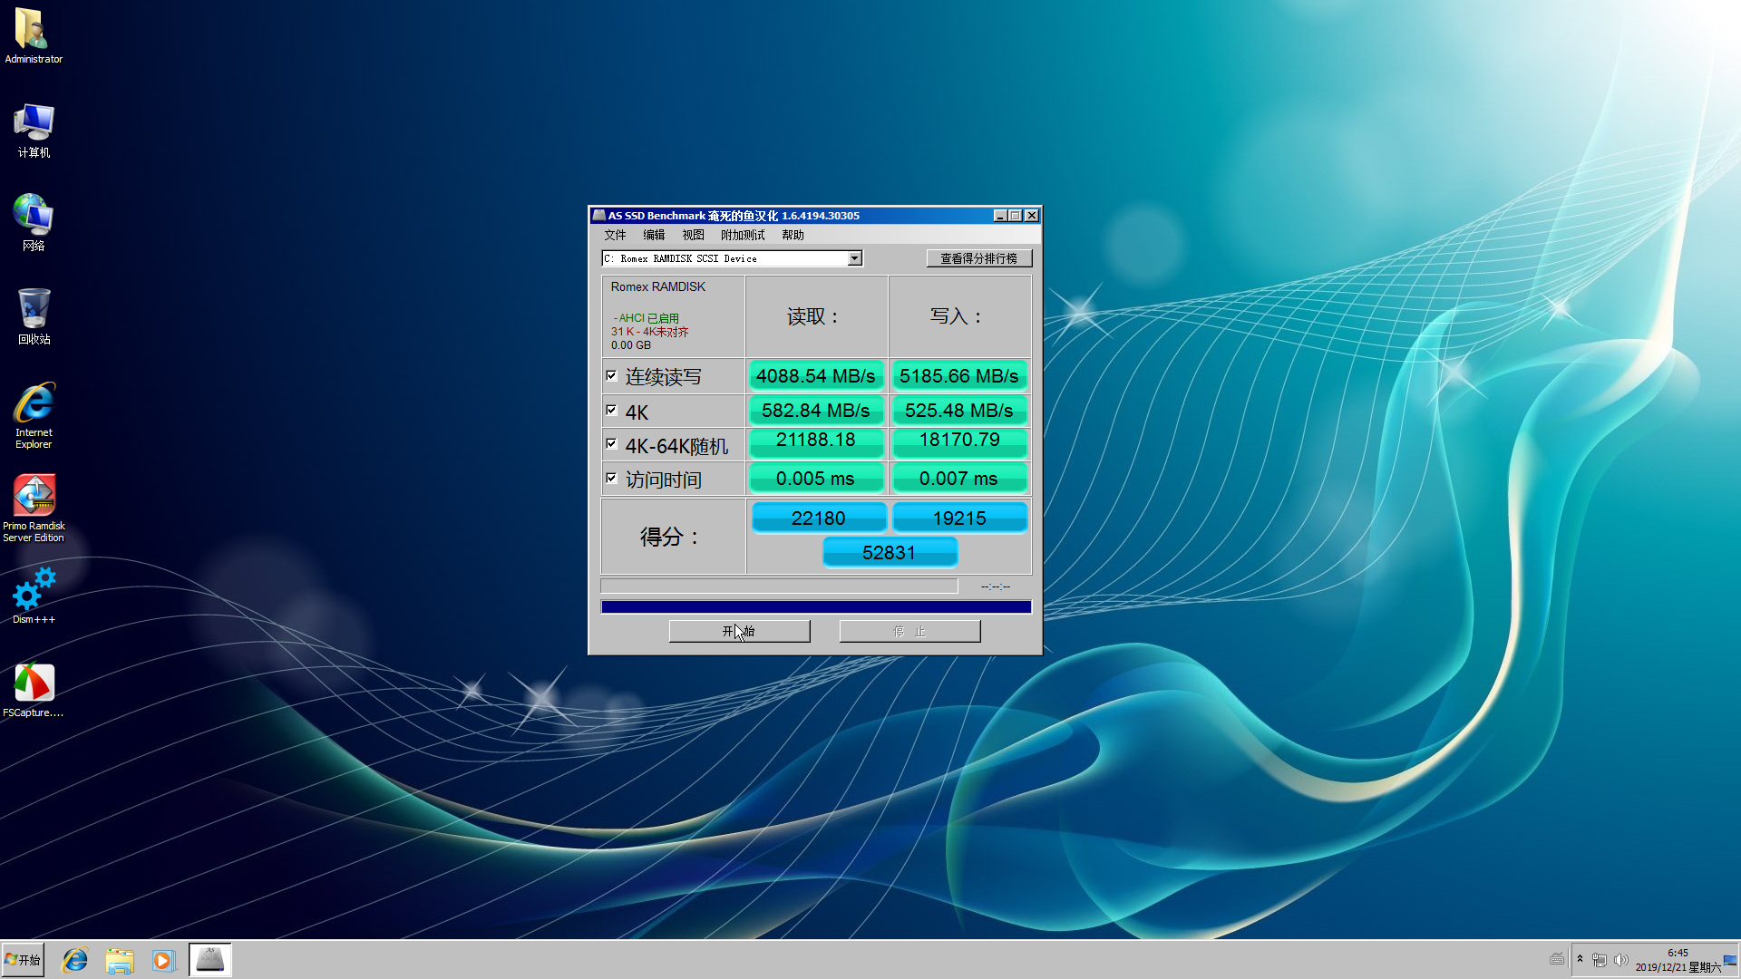The height and width of the screenshot is (979, 1741).
Task: Click 4K read value 582.84 MB/s
Action: click(816, 411)
